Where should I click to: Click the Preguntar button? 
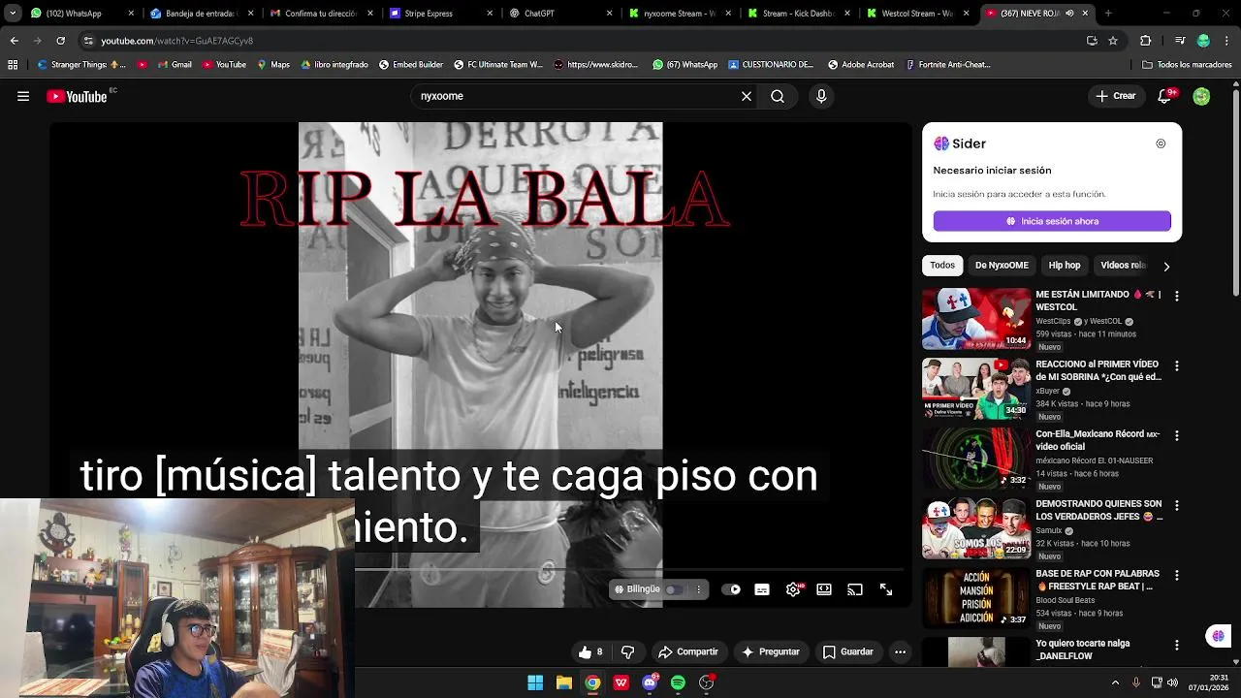point(770,652)
